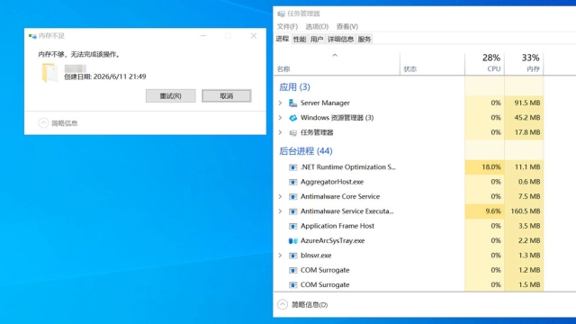Click the Server Manager app icon
Image resolution: width=576 pixels, height=324 pixels.
click(292, 103)
